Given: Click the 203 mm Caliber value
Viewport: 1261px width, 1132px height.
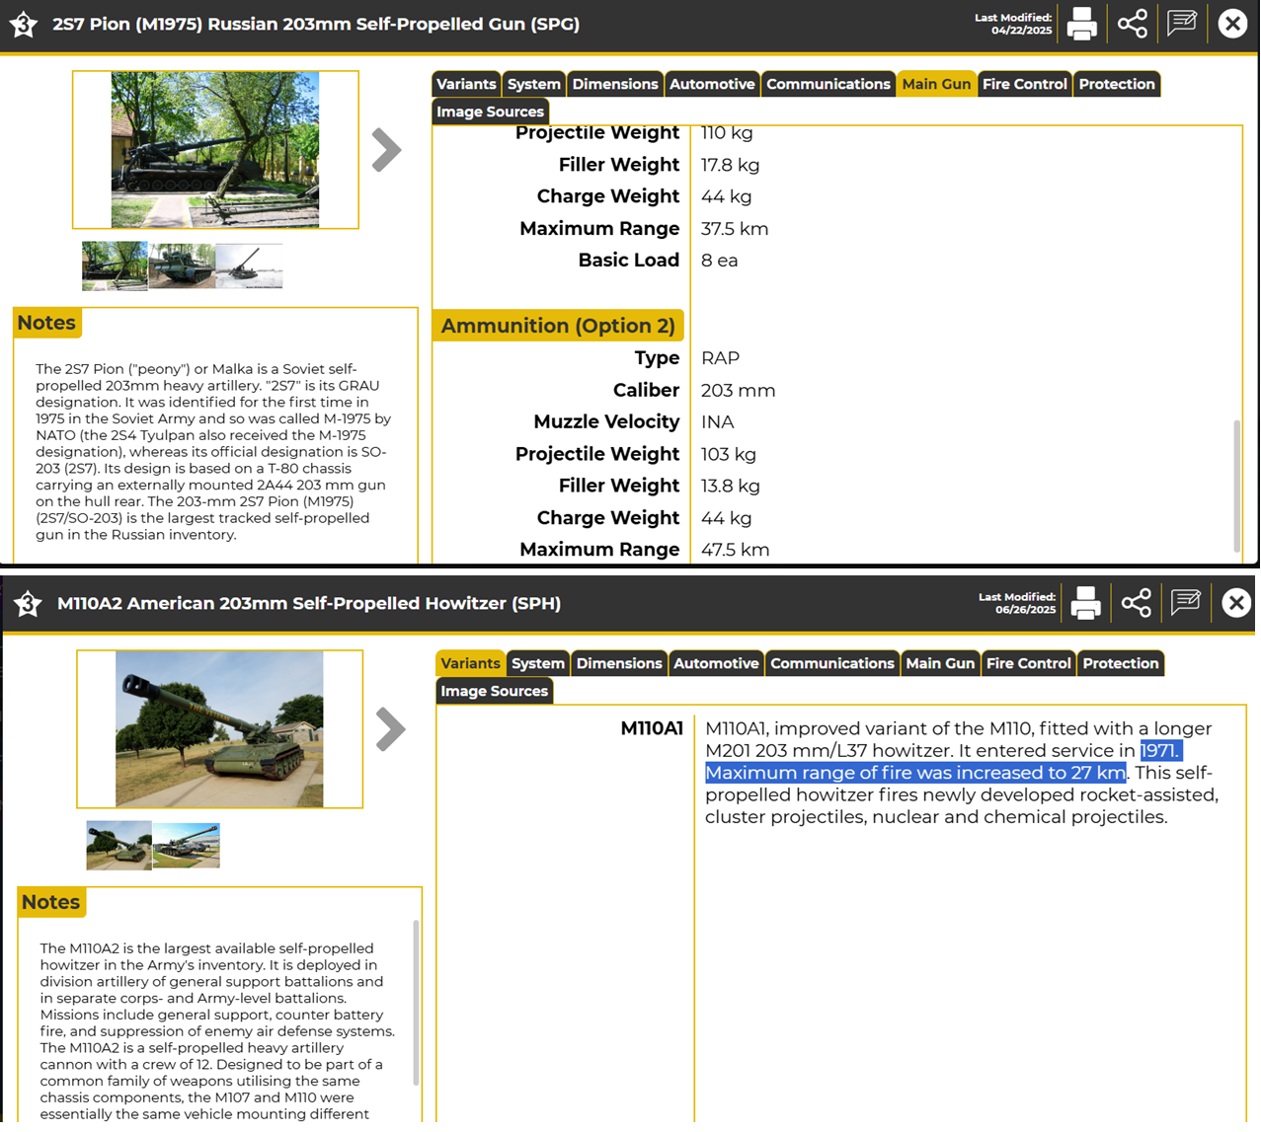Looking at the screenshot, I should coord(739,391).
